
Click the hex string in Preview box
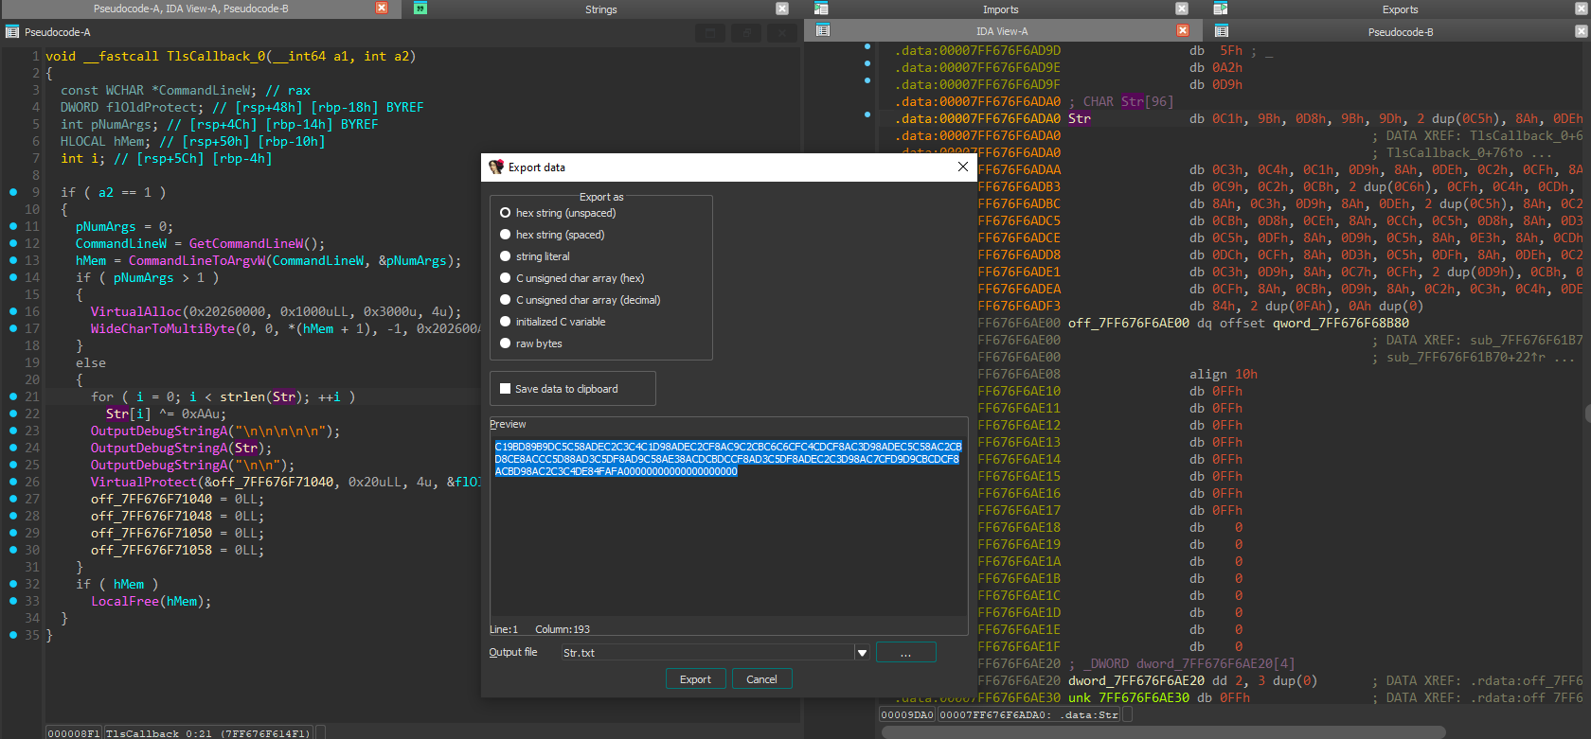coord(727,459)
